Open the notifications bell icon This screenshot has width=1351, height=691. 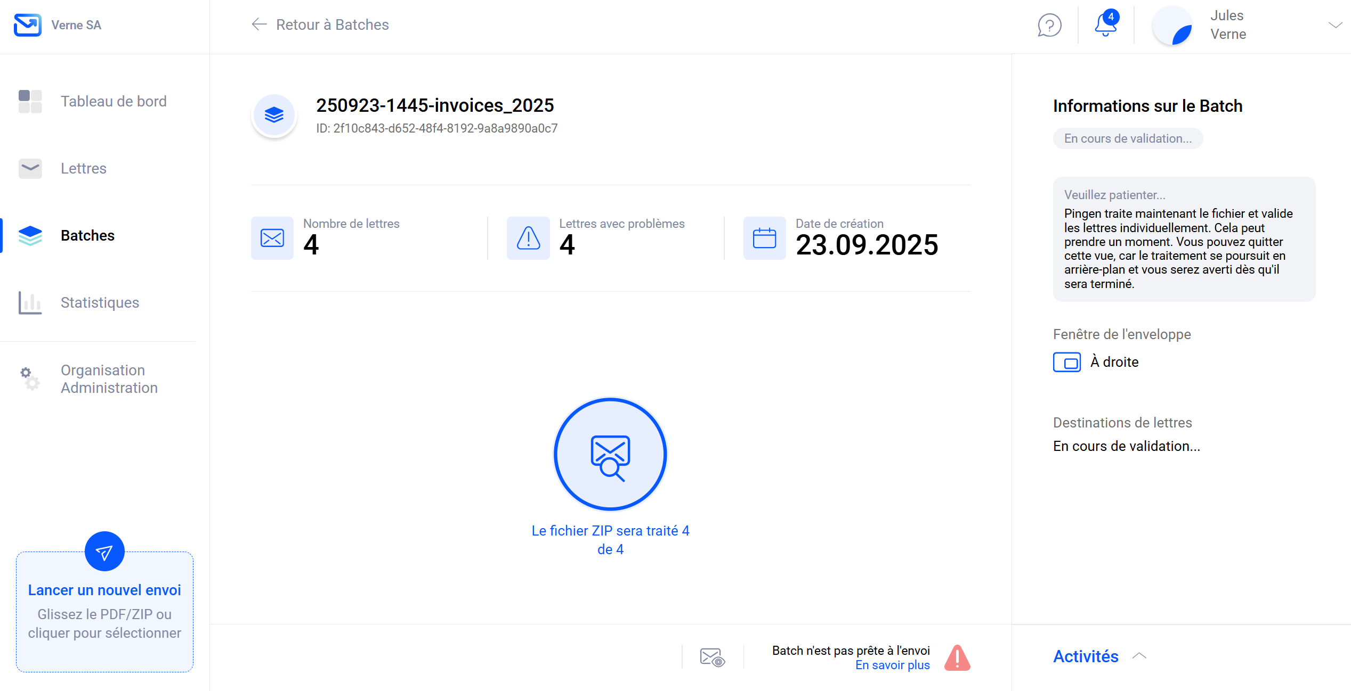[x=1105, y=25]
